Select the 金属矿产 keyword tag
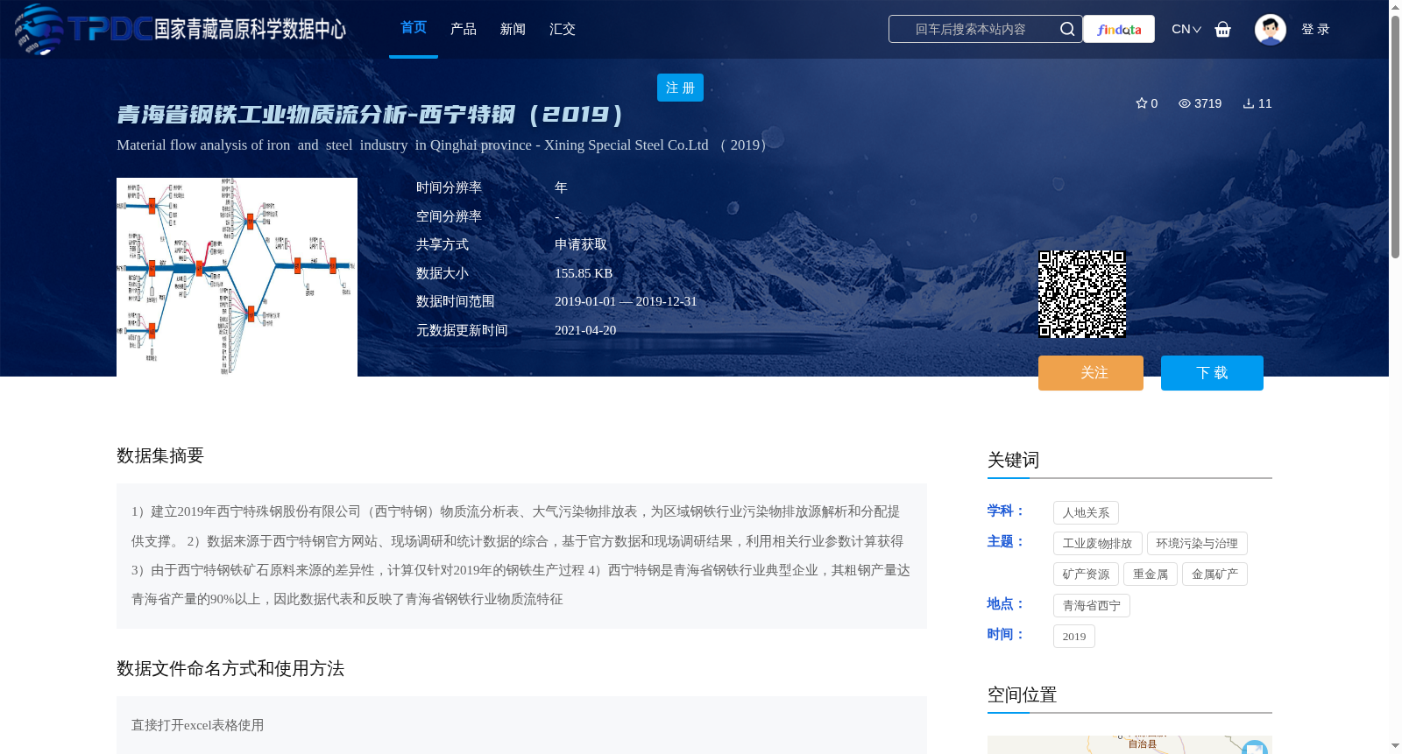Image resolution: width=1402 pixels, height=754 pixels. [x=1214, y=574]
